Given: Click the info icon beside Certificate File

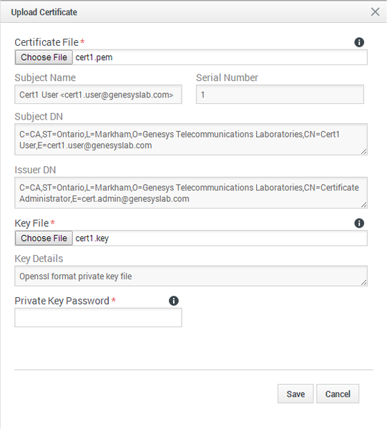Looking at the screenshot, I should click(x=359, y=42).
